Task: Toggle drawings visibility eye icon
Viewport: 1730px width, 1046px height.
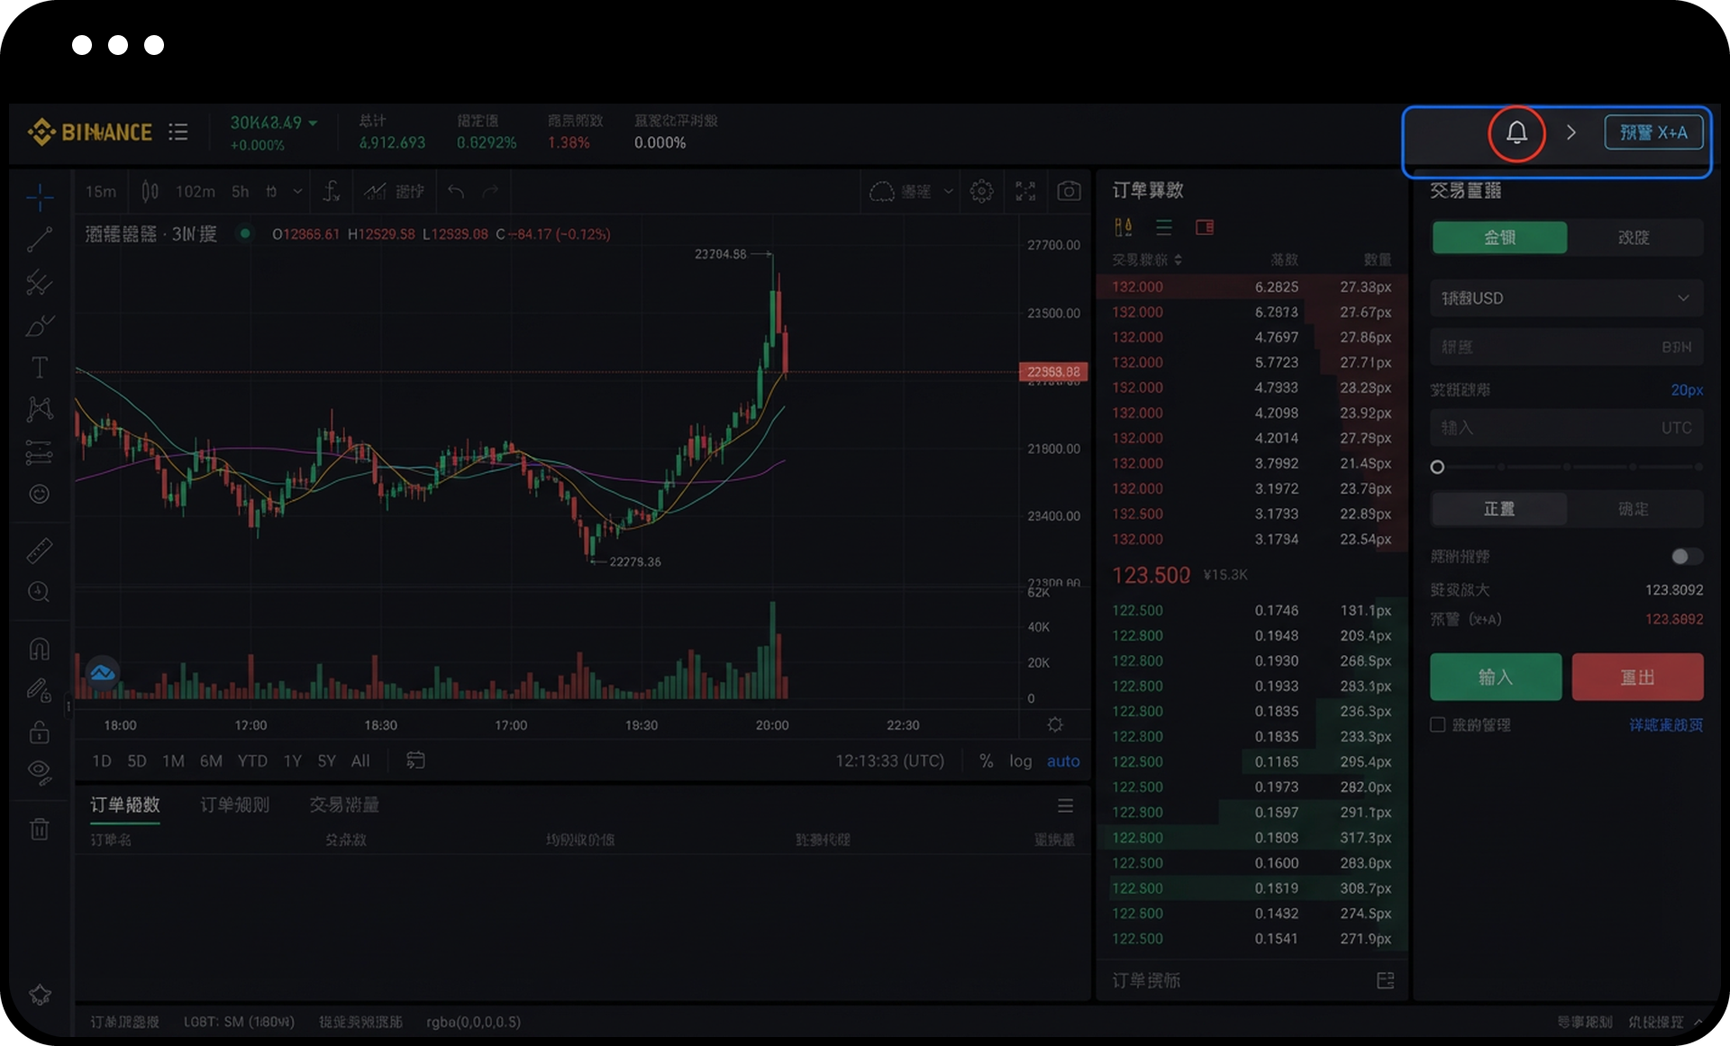Action: click(x=40, y=771)
